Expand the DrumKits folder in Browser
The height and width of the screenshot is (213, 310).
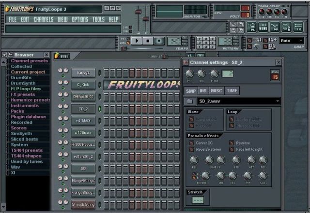21,77
